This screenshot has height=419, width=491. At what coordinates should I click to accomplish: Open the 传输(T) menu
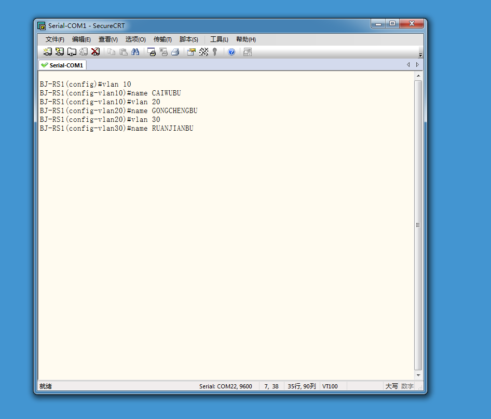162,39
